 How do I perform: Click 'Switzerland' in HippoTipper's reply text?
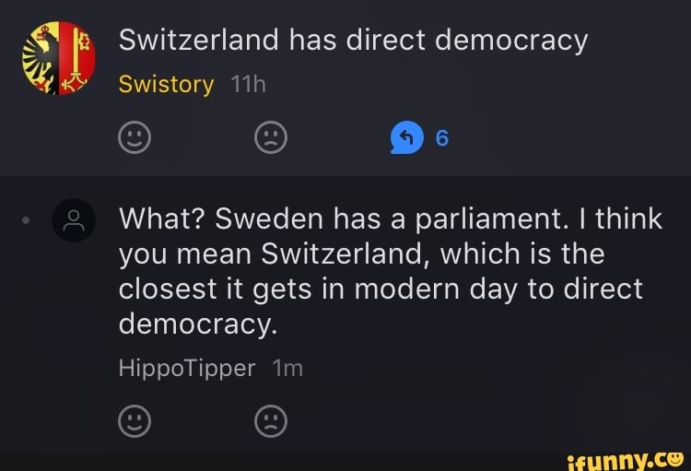click(342, 253)
